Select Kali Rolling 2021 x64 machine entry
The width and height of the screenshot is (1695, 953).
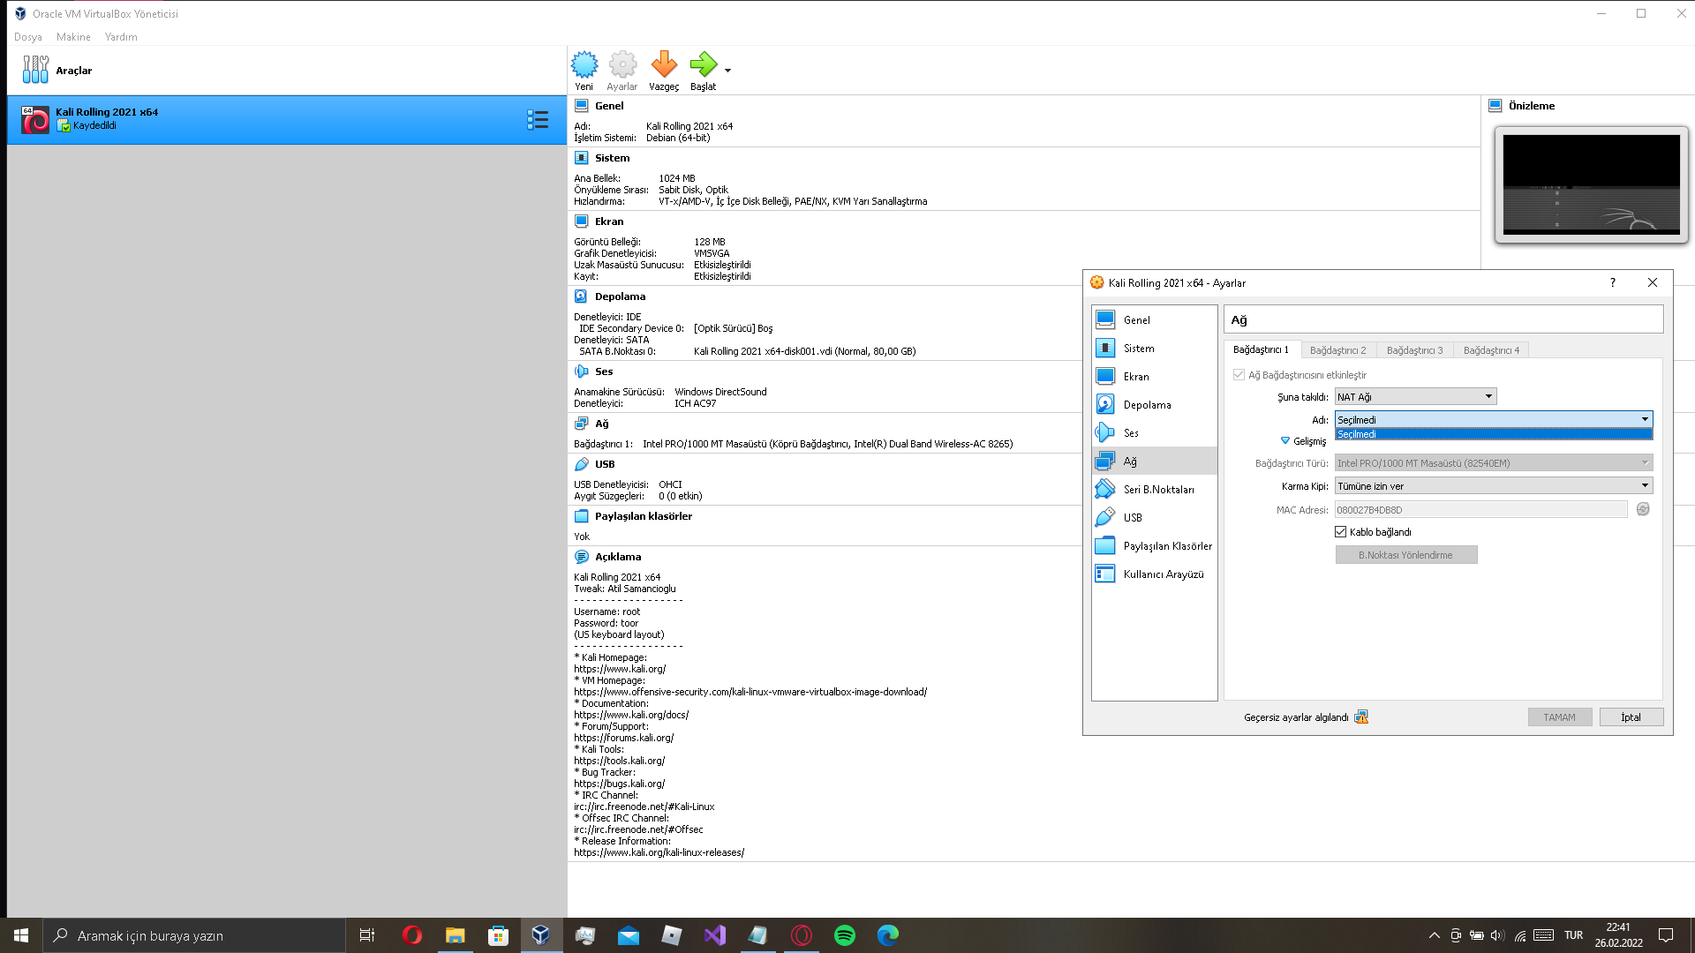tap(287, 120)
